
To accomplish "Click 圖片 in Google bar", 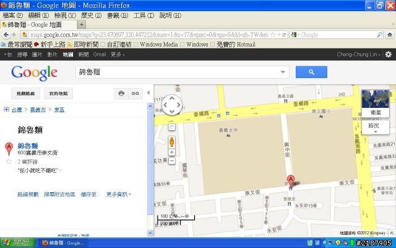I will click(37, 54).
